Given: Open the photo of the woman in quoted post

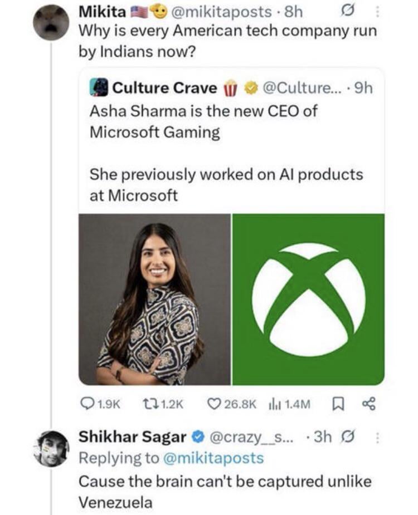Looking at the screenshot, I should pos(154,300).
